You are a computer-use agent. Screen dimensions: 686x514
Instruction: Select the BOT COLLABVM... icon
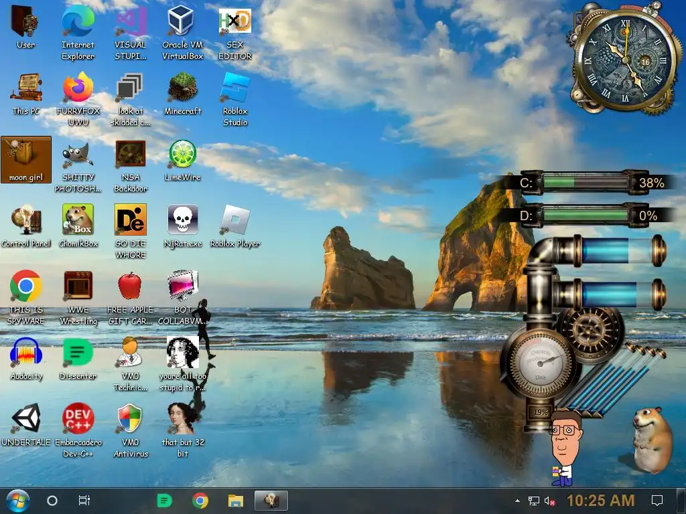coord(183,297)
